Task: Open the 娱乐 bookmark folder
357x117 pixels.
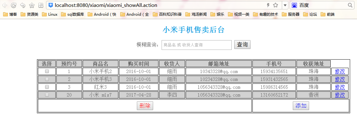Action: point(217,14)
